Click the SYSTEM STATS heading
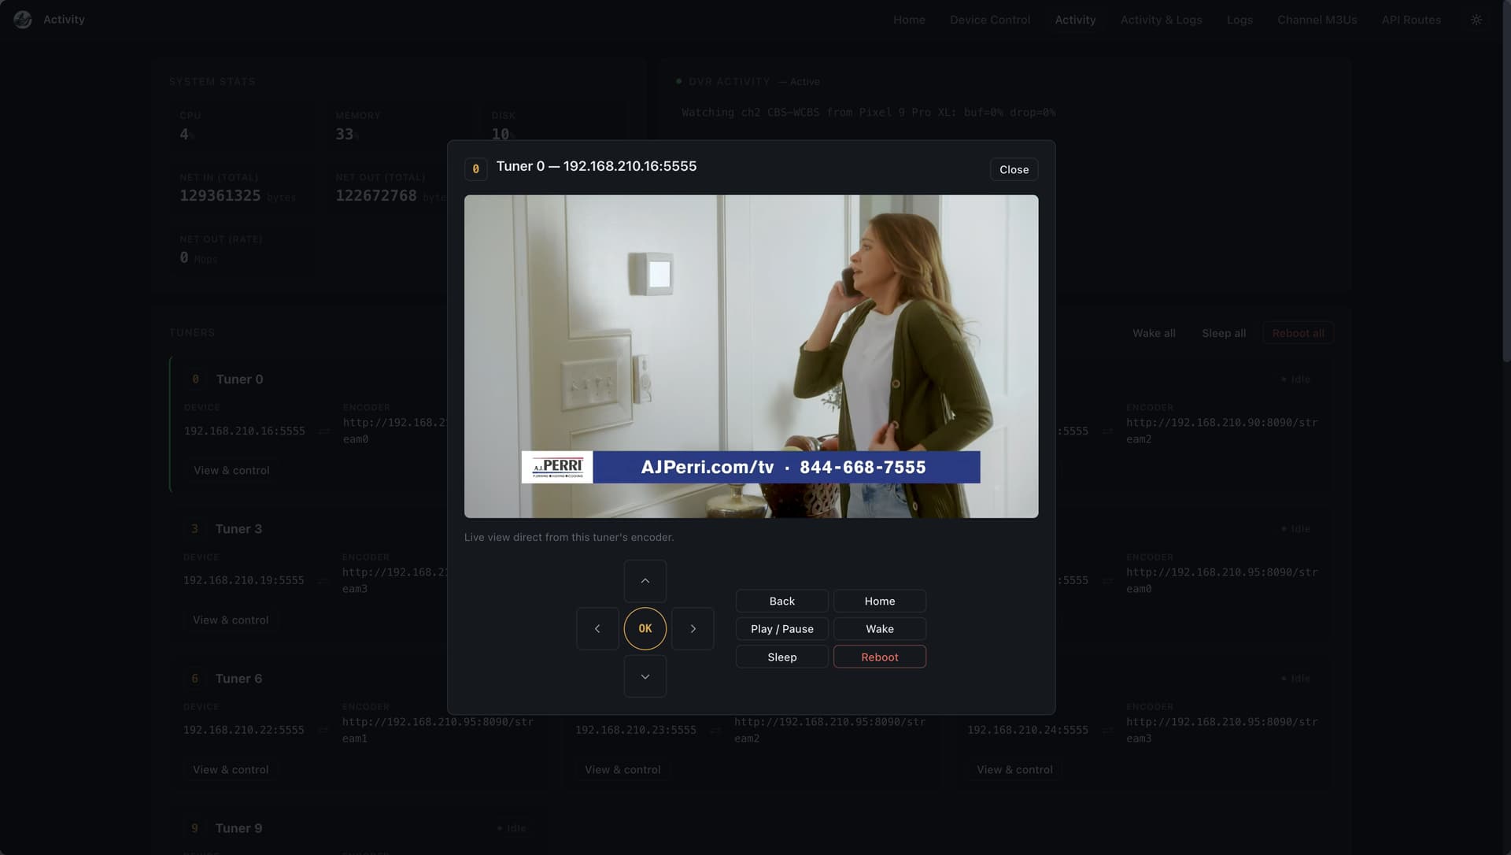 [212, 81]
